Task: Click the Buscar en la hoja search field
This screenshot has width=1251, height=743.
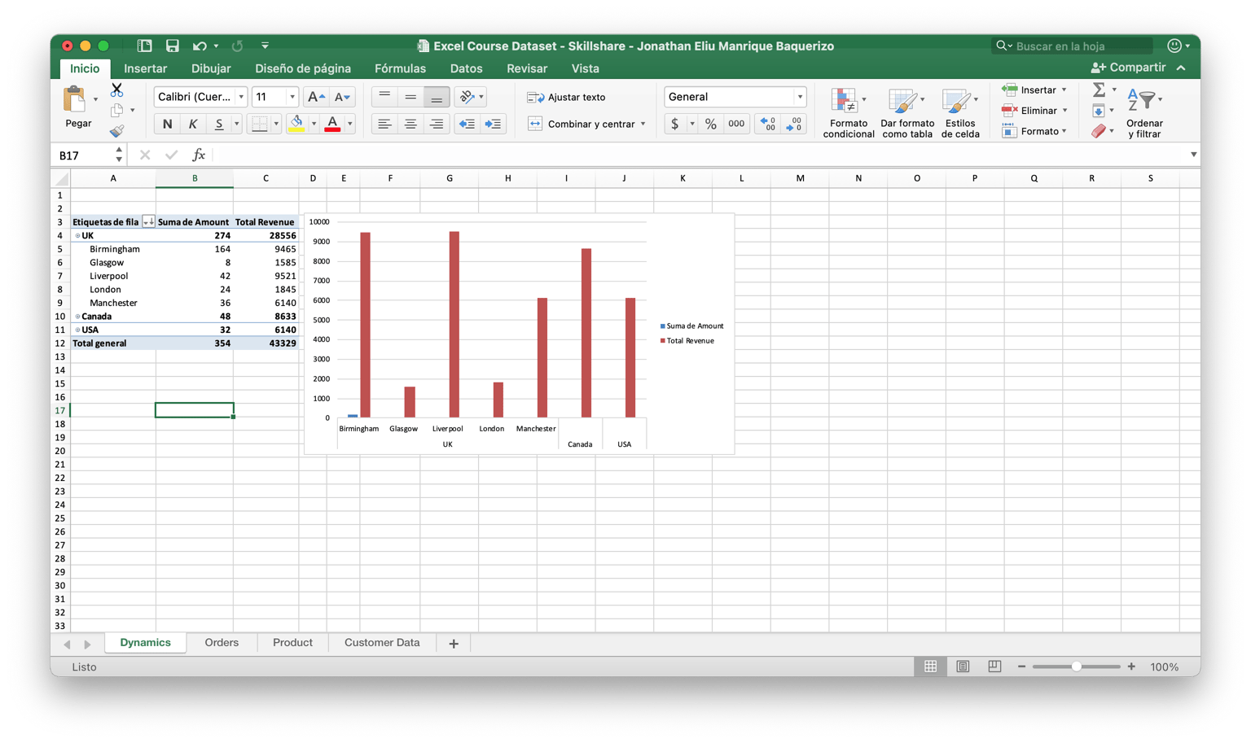Action: click(1073, 46)
